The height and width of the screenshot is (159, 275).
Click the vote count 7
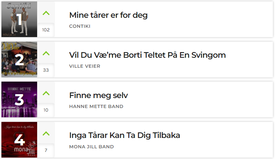point(46,150)
